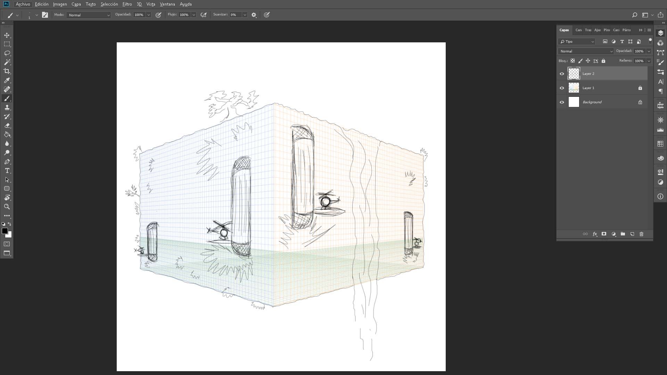Click the foreground color swatch

pos(5,231)
